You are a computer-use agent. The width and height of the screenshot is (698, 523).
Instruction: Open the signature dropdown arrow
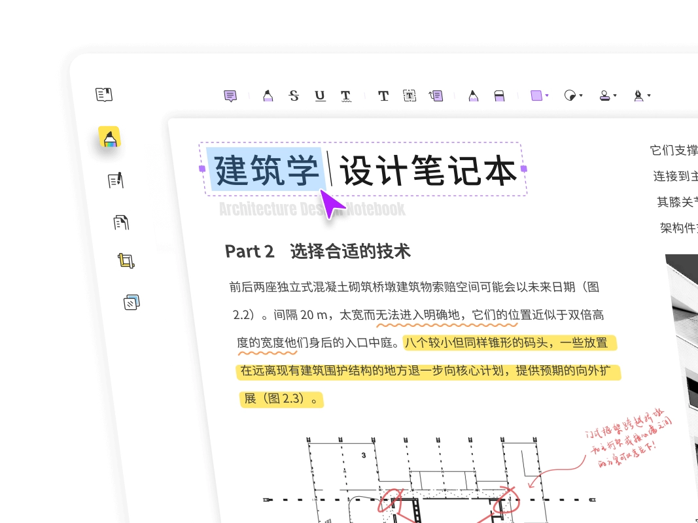click(649, 95)
